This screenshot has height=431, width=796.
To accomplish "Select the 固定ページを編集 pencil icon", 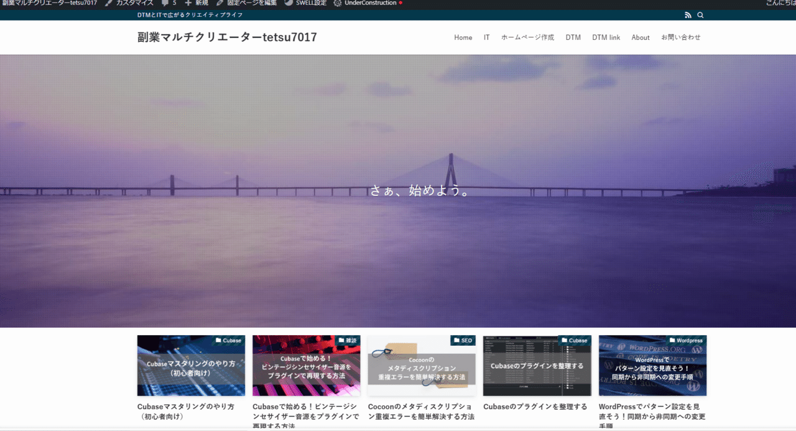I will [221, 3].
